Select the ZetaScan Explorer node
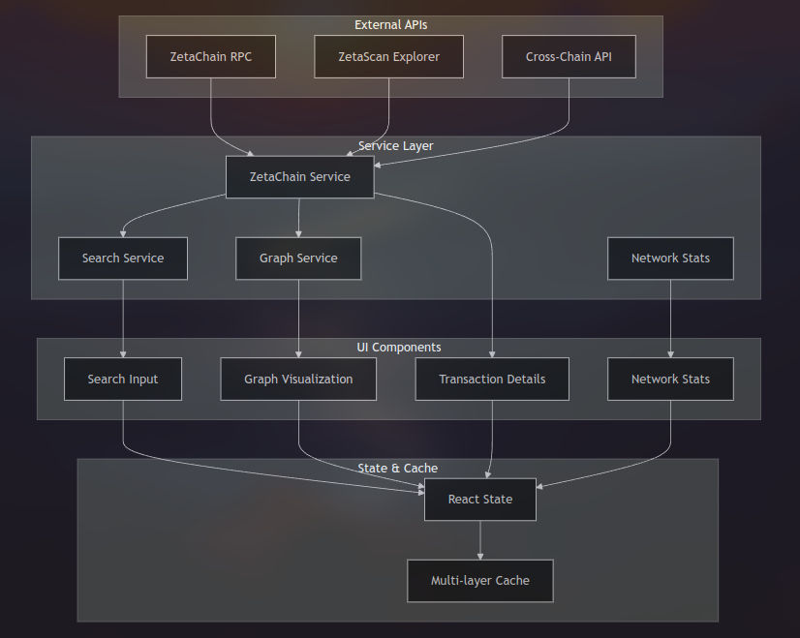 [388, 56]
